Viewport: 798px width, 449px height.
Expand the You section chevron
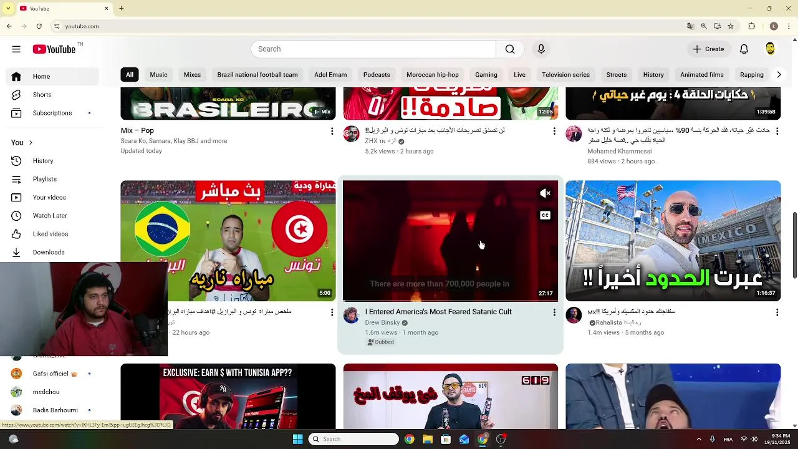pyautogui.click(x=30, y=143)
